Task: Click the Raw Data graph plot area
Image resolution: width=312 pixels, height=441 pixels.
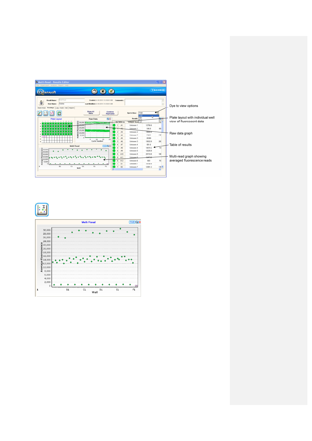Action: pos(97,130)
